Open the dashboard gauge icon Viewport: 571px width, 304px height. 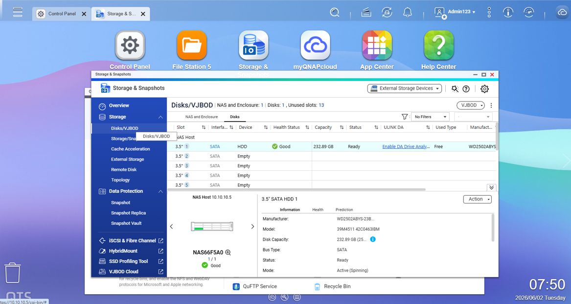tap(529, 12)
